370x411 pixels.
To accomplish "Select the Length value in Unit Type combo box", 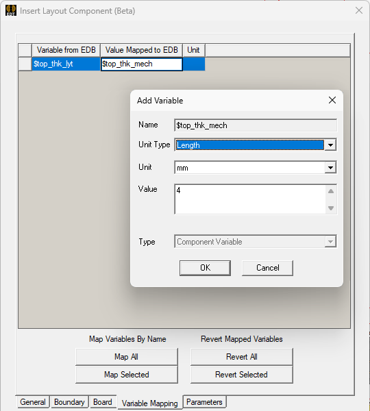I will click(x=249, y=145).
